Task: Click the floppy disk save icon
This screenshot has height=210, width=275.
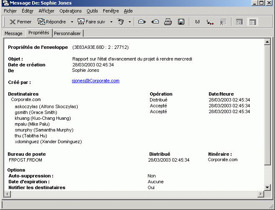Action: (181, 22)
